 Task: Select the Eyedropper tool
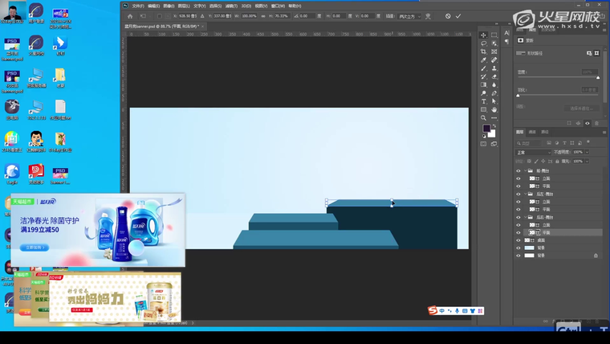point(483,60)
